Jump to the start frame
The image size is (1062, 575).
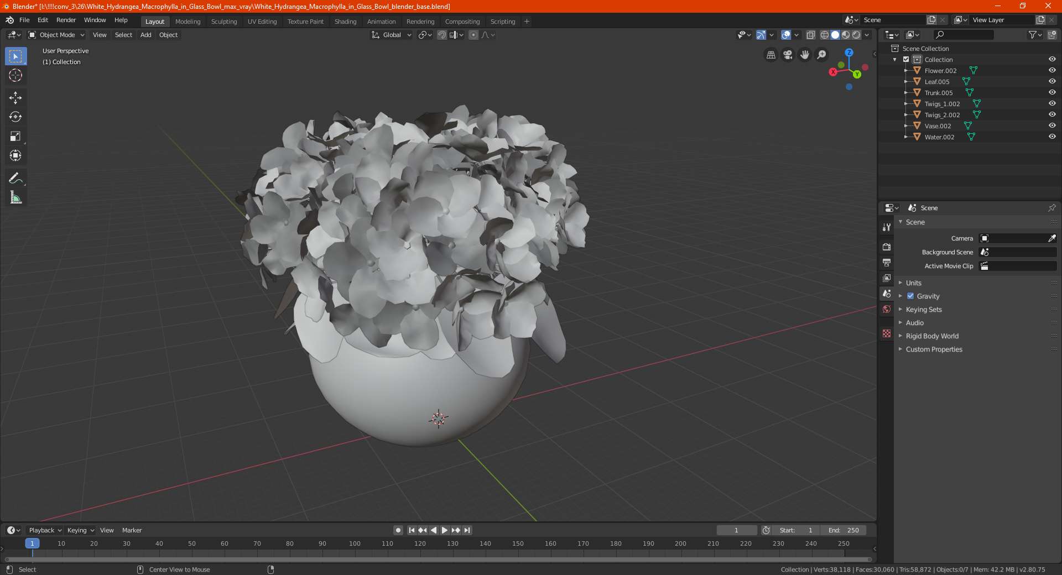click(x=412, y=530)
